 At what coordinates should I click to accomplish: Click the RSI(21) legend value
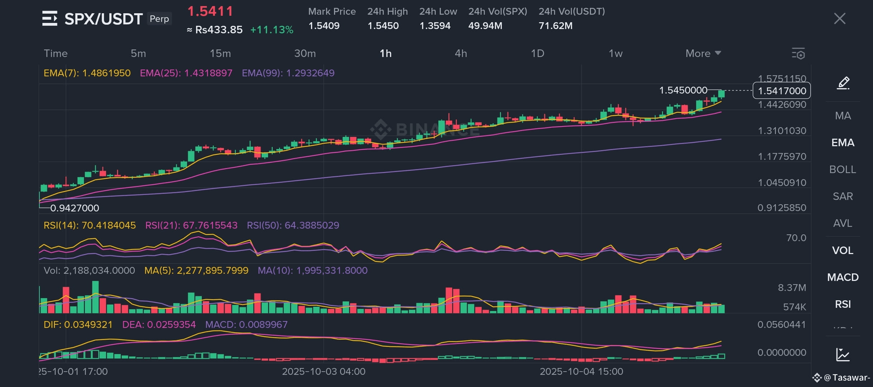(191, 225)
